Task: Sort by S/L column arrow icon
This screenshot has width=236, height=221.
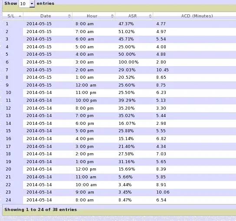Action: click(x=20, y=16)
